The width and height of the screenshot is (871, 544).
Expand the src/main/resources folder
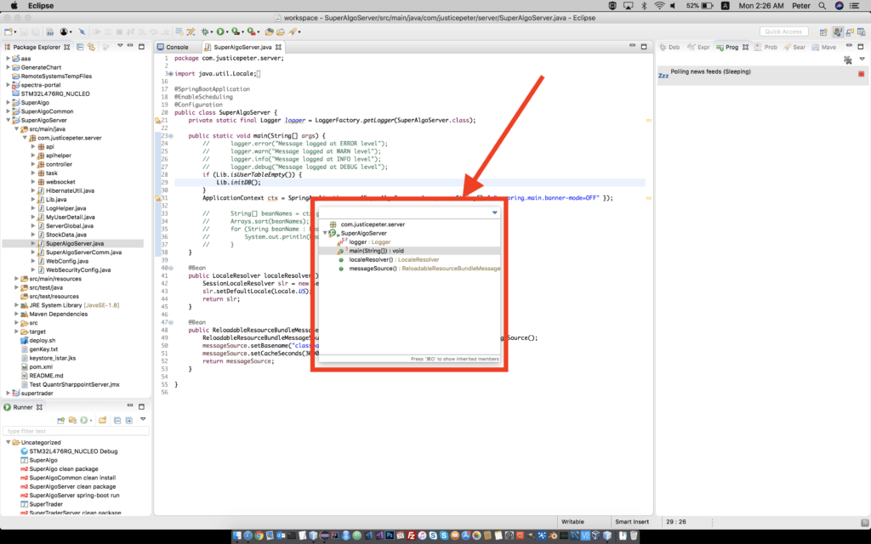click(17, 279)
